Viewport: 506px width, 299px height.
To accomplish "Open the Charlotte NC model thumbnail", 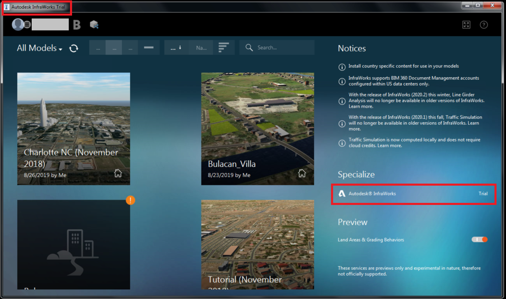I will pyautogui.click(x=74, y=129).
